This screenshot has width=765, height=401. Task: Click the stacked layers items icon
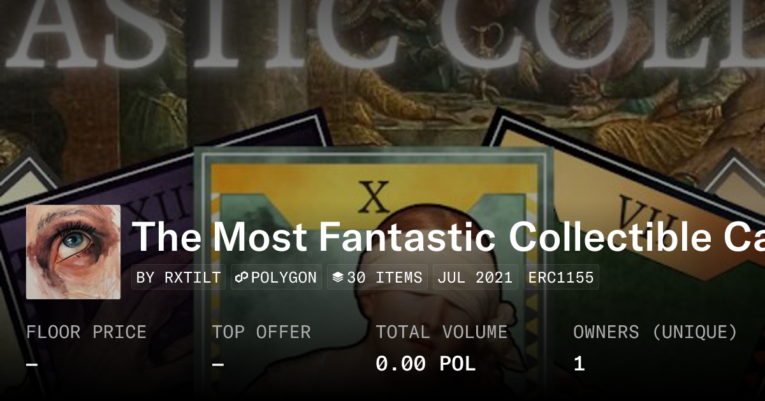pyautogui.click(x=338, y=278)
